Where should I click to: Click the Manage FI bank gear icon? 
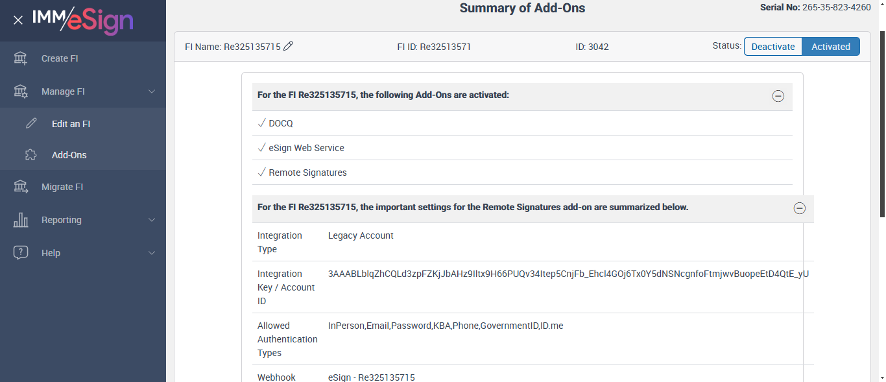pyautogui.click(x=21, y=91)
